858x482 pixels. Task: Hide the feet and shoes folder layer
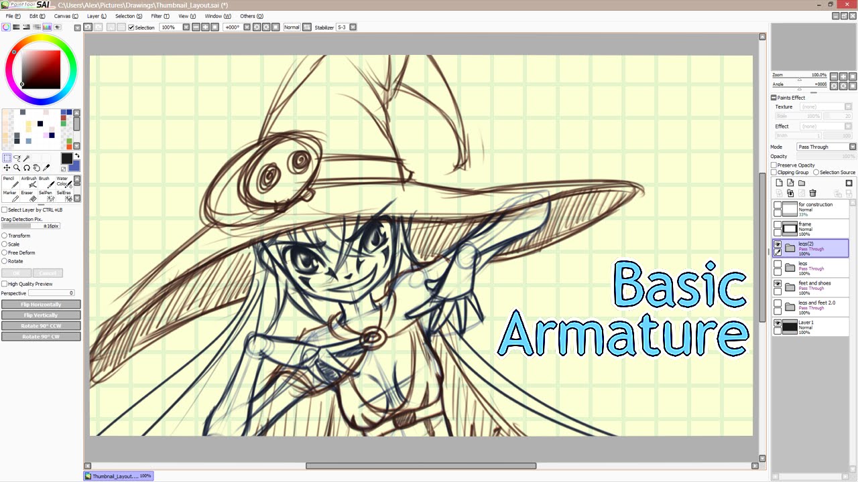(778, 284)
